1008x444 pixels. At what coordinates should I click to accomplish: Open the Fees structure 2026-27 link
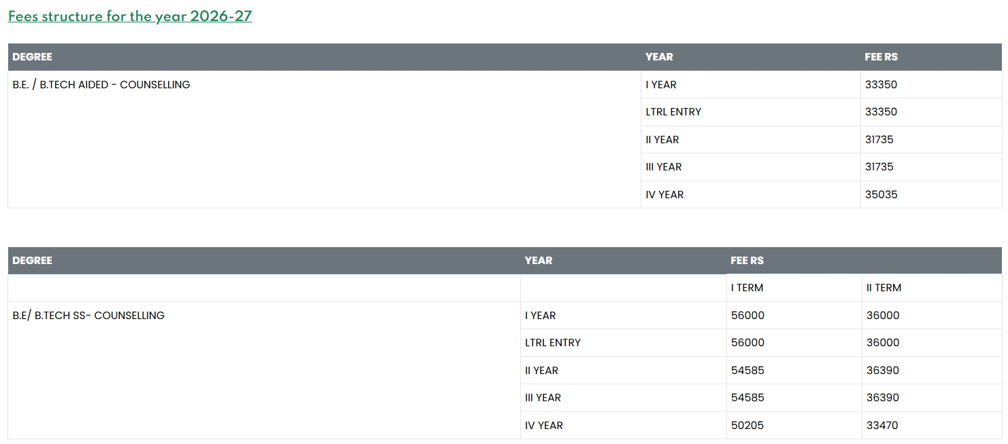(130, 16)
